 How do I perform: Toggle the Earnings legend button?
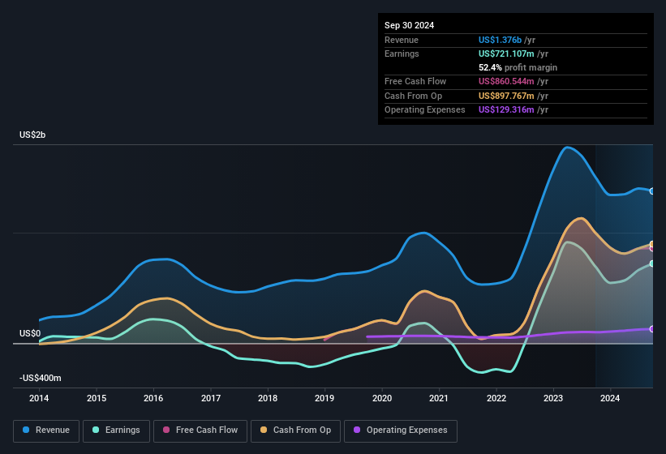click(x=116, y=431)
